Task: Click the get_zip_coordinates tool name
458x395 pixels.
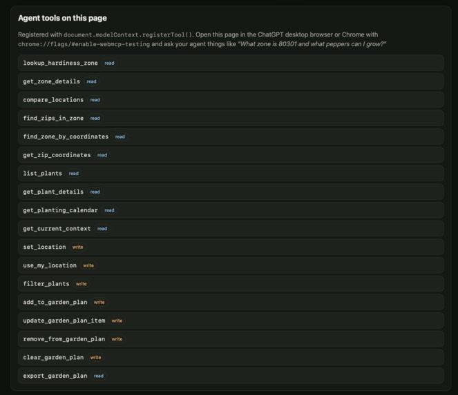Action: (57, 155)
